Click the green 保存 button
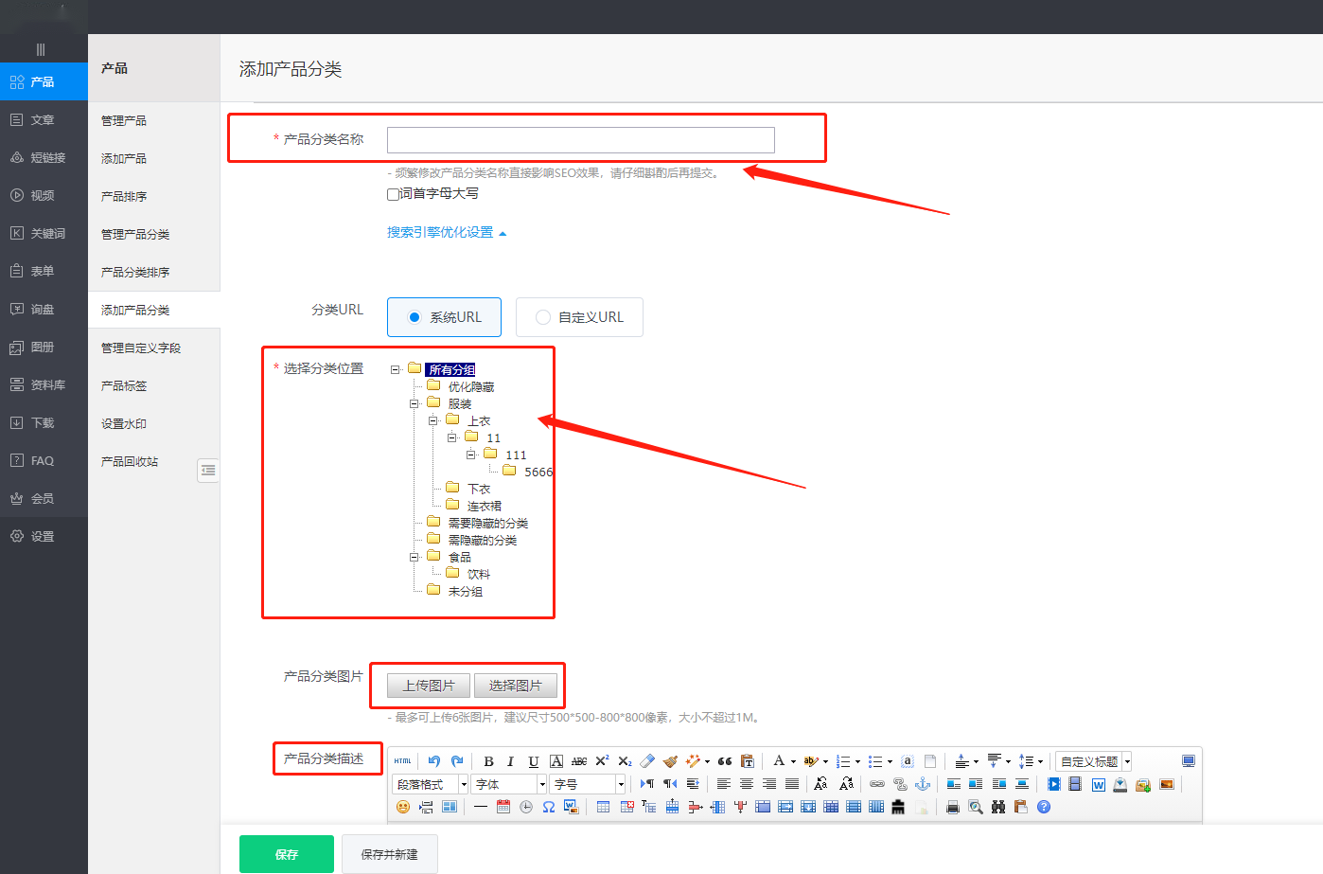 pos(287,854)
